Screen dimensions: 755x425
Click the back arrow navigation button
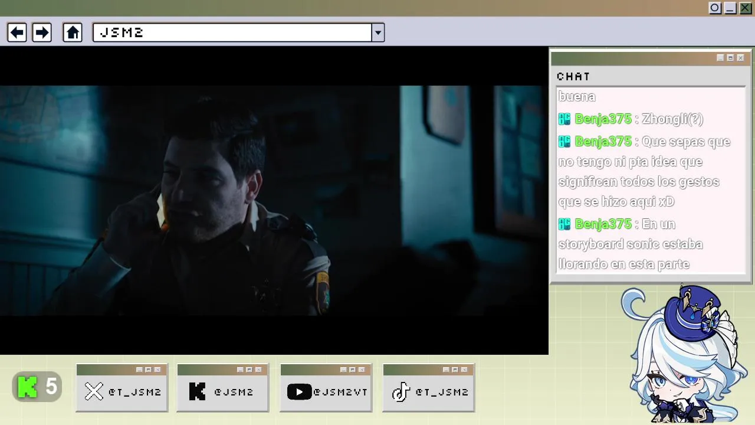tap(17, 32)
